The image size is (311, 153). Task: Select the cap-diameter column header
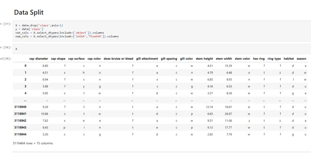pyautogui.click(x=39, y=59)
